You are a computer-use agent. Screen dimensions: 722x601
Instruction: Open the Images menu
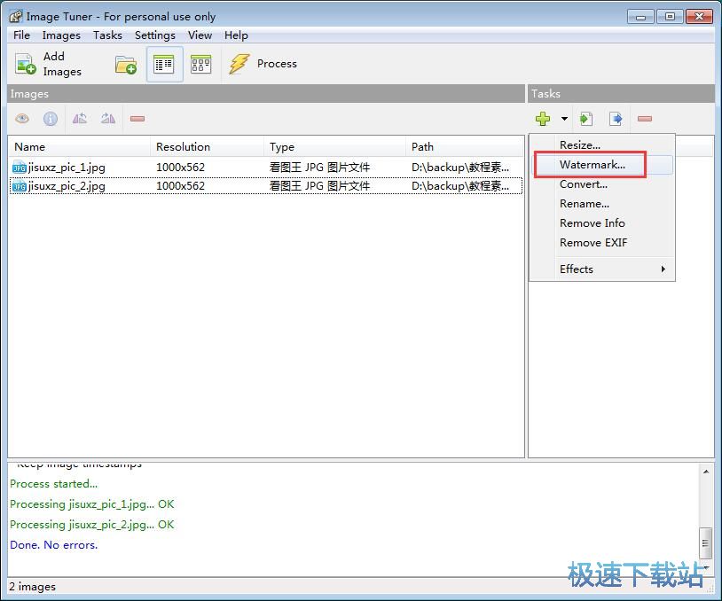(61, 35)
